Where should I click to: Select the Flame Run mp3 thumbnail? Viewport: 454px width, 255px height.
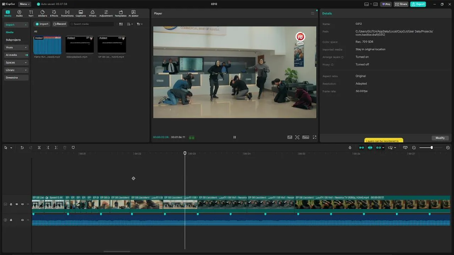point(48,44)
